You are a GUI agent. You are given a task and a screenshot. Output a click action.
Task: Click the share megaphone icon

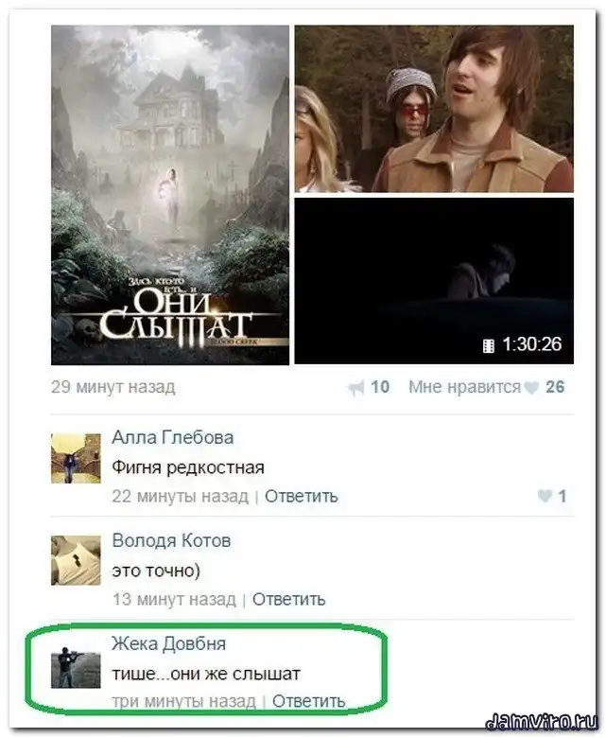click(x=355, y=388)
